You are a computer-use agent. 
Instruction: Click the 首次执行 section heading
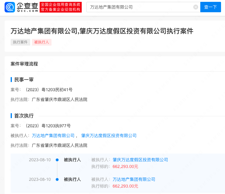[x=24, y=116]
